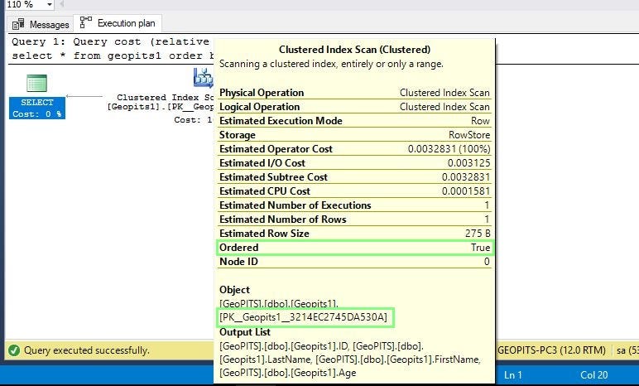Select the SELECT operator table icon
Screen dimensions: 639x386
[36, 83]
